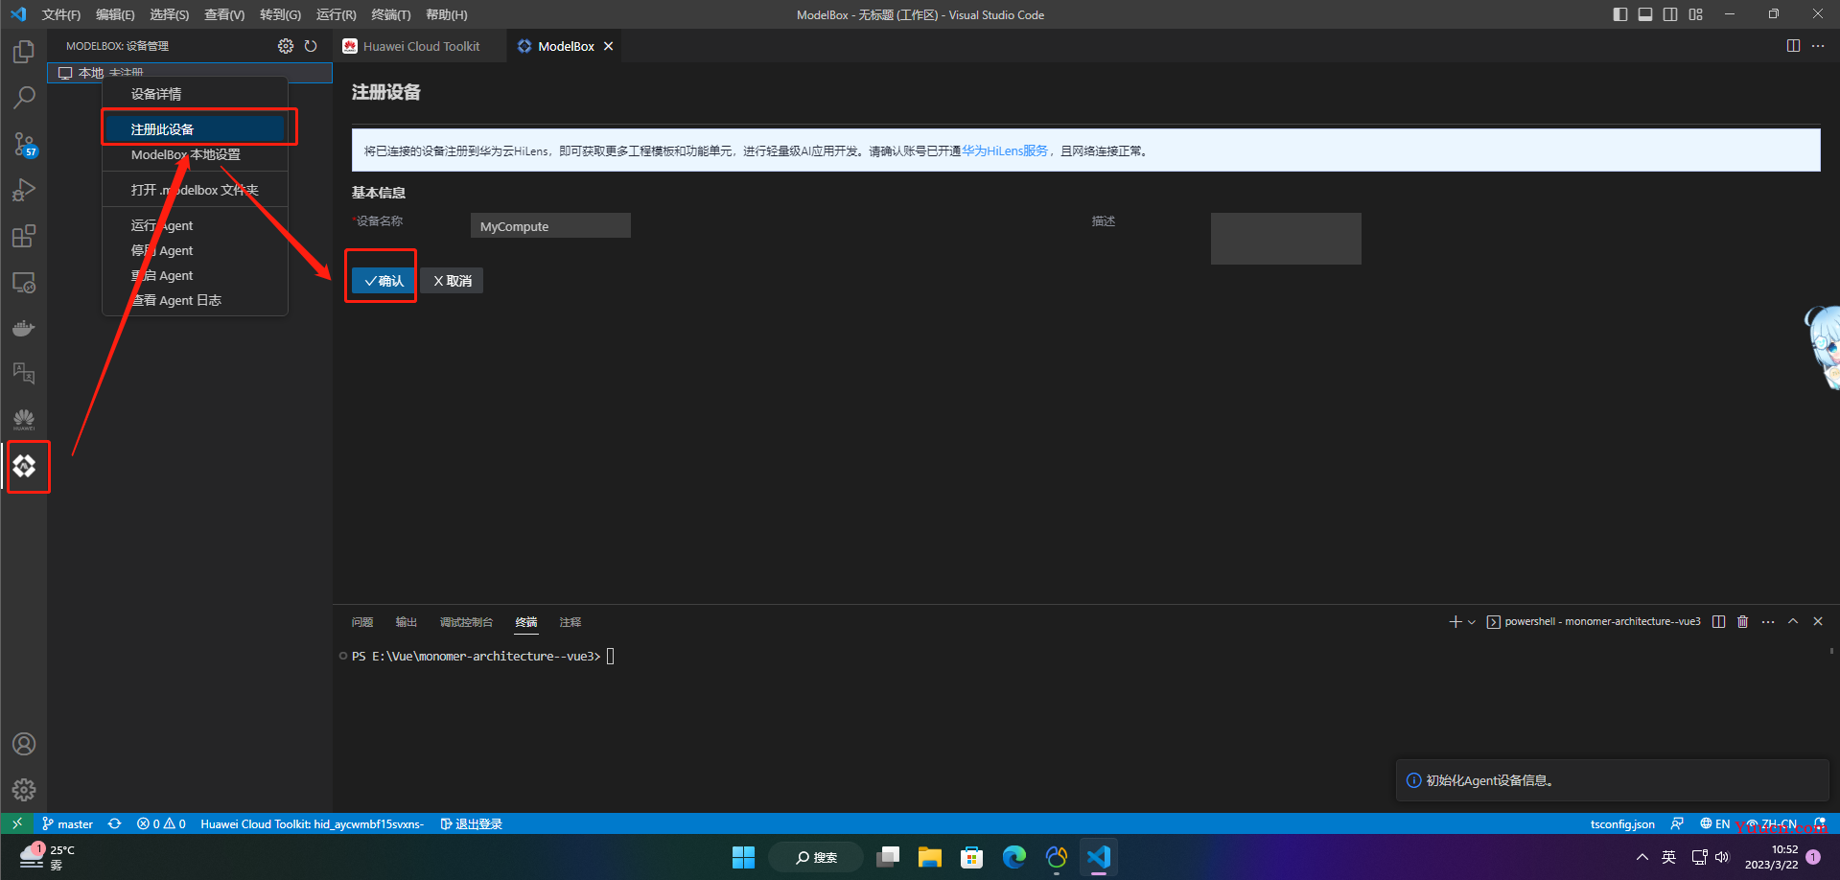Open device management settings gear icon

286,46
